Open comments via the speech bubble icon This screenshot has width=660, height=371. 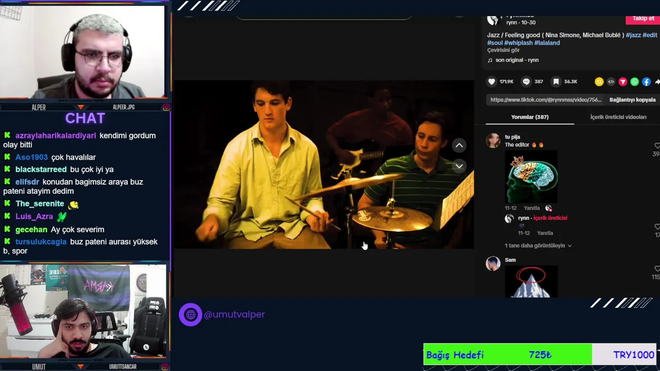tap(526, 81)
